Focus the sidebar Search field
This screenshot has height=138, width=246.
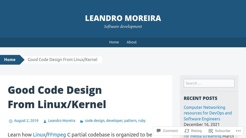click(x=209, y=83)
